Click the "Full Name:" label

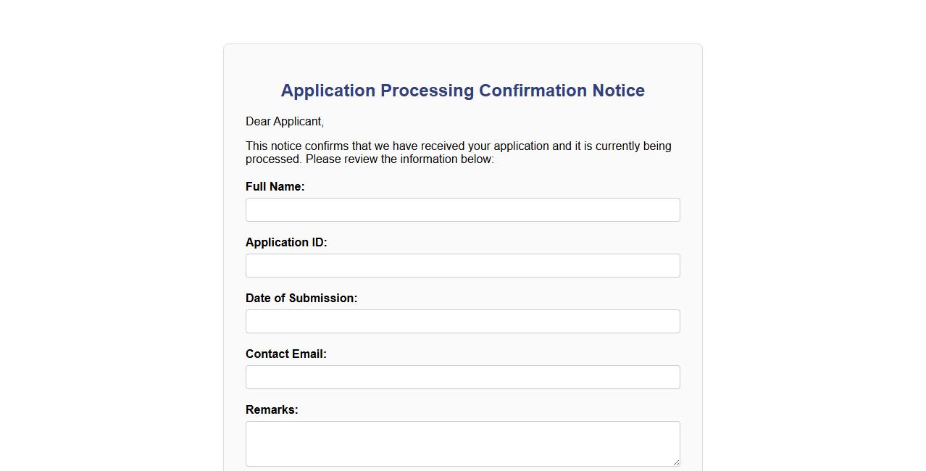[275, 187]
